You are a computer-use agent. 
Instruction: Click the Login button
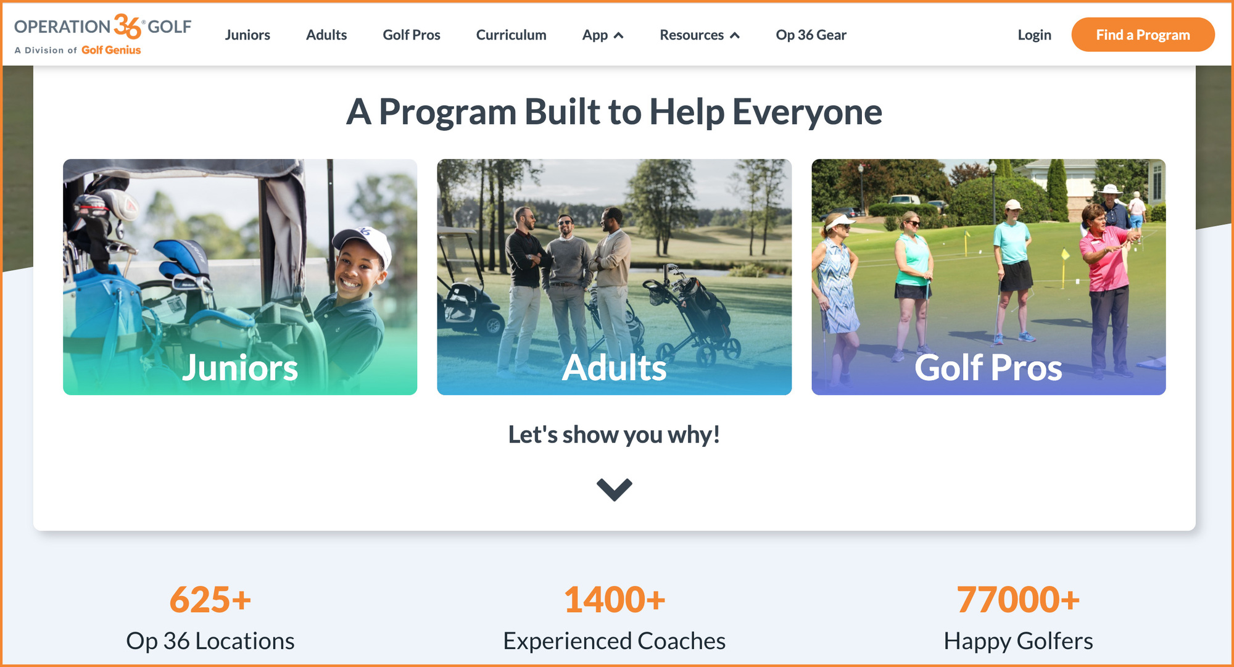click(1032, 34)
